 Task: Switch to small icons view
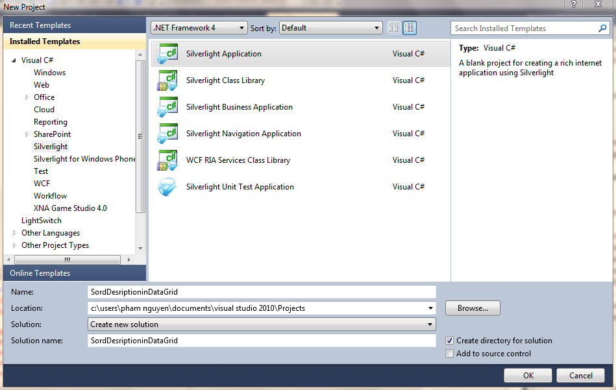(394, 28)
